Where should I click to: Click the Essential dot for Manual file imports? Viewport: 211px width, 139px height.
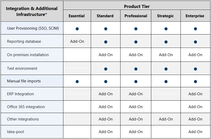[x=77, y=82]
